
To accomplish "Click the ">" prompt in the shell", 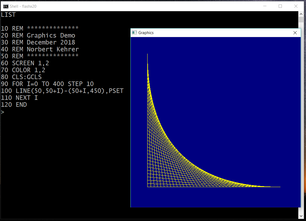I will pos(3,112).
